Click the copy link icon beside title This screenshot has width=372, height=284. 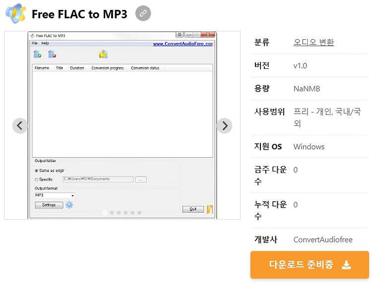pos(143,13)
